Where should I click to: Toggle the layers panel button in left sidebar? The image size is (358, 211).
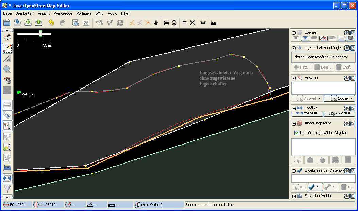tap(7, 105)
